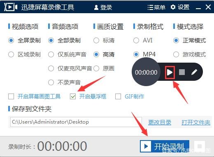The width and height of the screenshot is (214, 157).
Task: Open the 登录 login button
Action: [x=103, y=7]
